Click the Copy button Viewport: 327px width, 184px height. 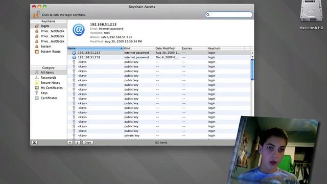(88, 143)
